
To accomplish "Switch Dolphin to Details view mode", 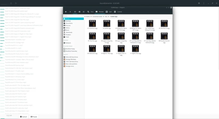I will point(84,12).
